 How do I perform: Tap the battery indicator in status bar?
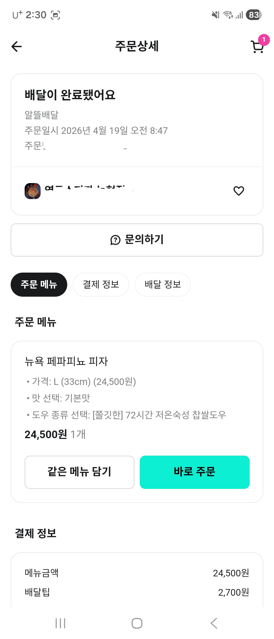[x=254, y=15]
